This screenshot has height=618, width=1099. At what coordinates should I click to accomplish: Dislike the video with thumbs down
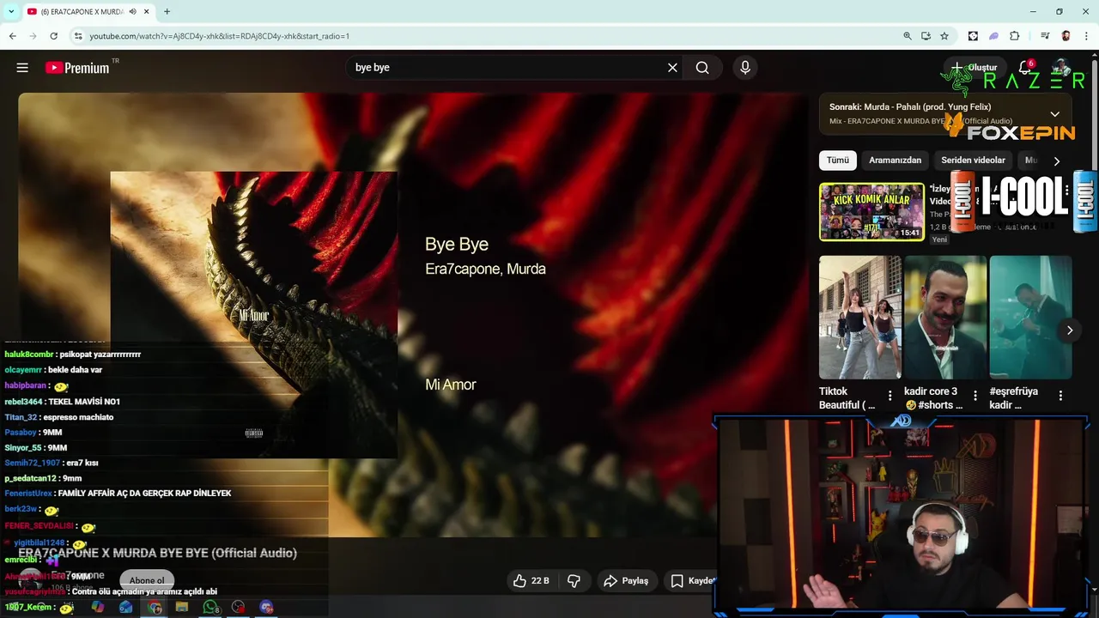point(574,581)
